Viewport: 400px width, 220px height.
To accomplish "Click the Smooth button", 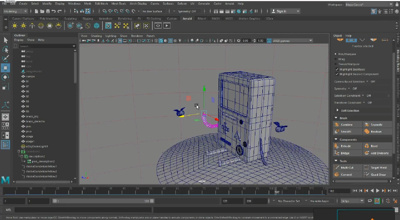I will [347, 131].
